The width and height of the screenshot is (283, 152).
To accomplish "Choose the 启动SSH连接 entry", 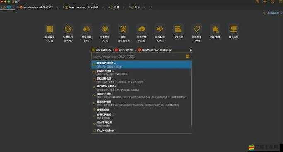I will tap(142, 72).
